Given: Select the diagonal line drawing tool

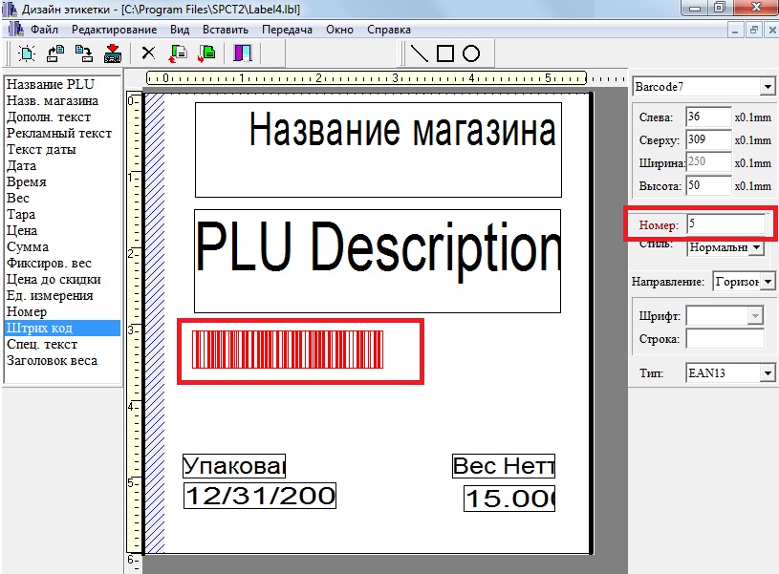Looking at the screenshot, I should [419, 53].
